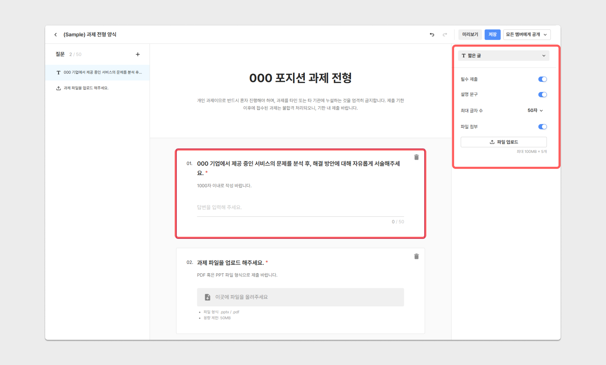
Task: Add a question with plus icon
Action: pyautogui.click(x=138, y=54)
